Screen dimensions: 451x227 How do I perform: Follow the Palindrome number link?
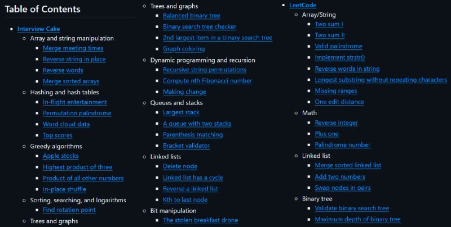343,145
